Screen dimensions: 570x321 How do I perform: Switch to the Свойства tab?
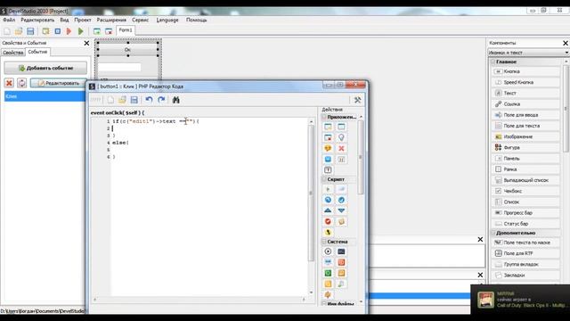(13, 53)
